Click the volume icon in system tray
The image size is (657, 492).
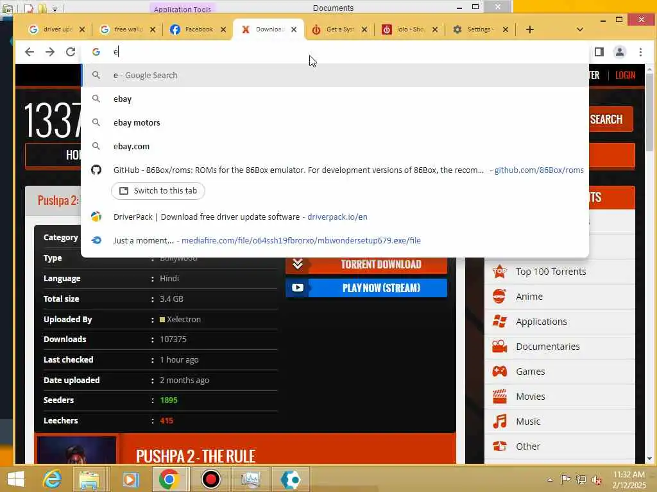(597, 479)
